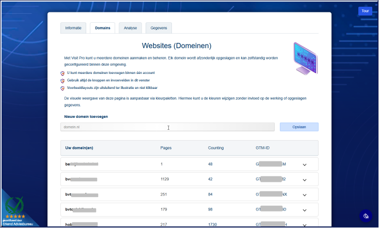Image resolution: width=379 pixels, height=228 pixels.
Task: Expand the domain row with 251 pages
Action: (x=305, y=194)
